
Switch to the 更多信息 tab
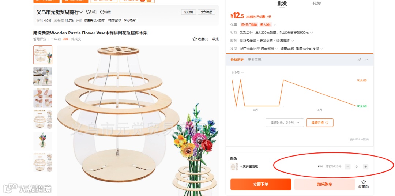tap(255, 60)
